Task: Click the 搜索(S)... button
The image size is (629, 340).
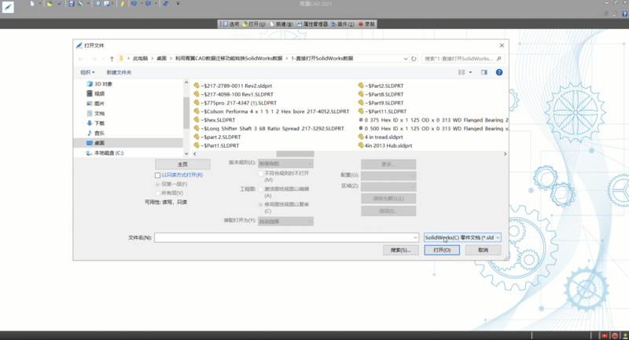Action: pos(401,250)
